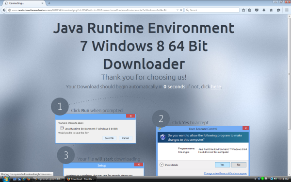Image resolution: width=291 pixels, height=182 pixels.
Task: Open the Downloads arrow icon
Action: tap(264, 10)
